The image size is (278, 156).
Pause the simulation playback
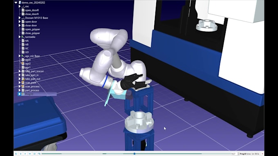(x=21, y=154)
